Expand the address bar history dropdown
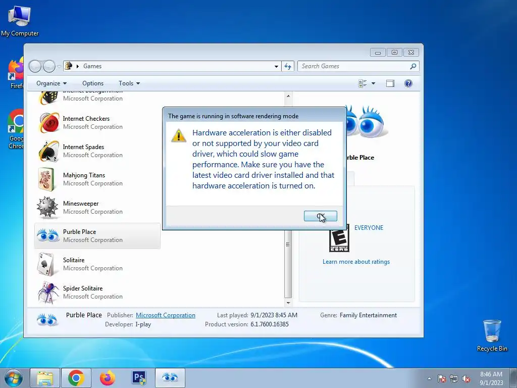 276,66
